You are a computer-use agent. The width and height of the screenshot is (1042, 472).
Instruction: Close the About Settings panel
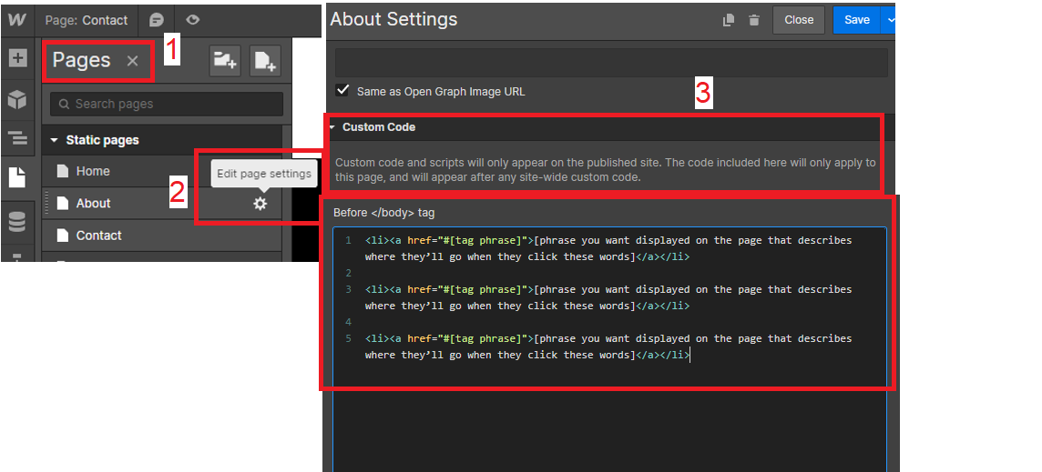click(x=799, y=20)
